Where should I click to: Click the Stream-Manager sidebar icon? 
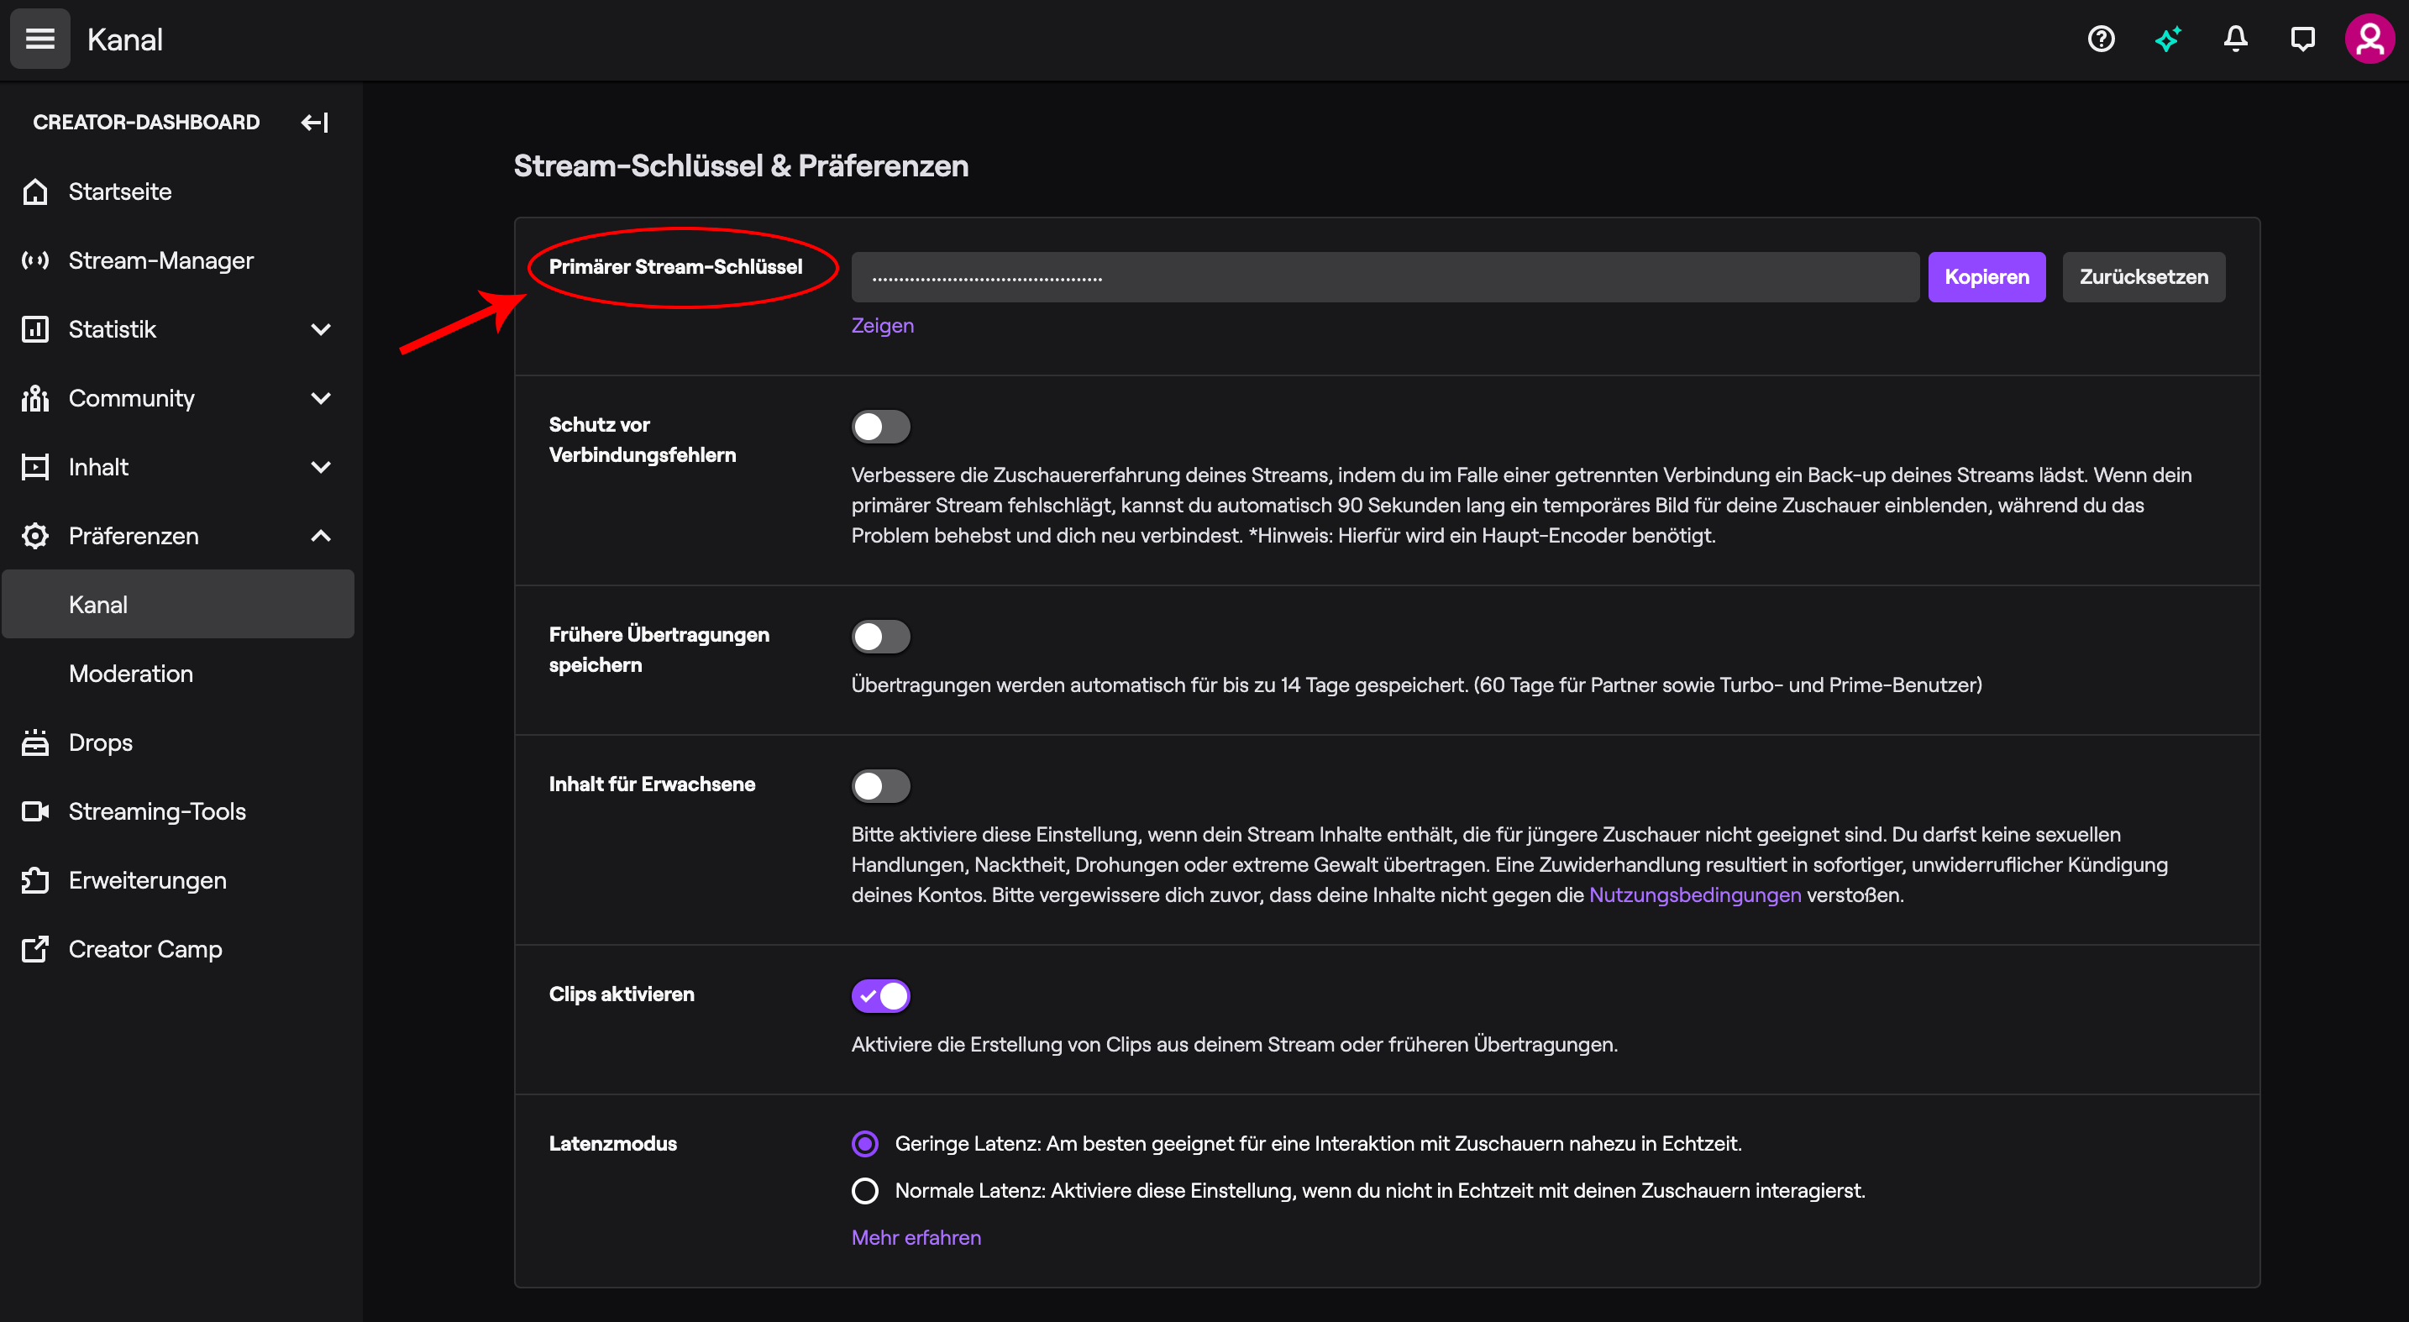coord(34,260)
